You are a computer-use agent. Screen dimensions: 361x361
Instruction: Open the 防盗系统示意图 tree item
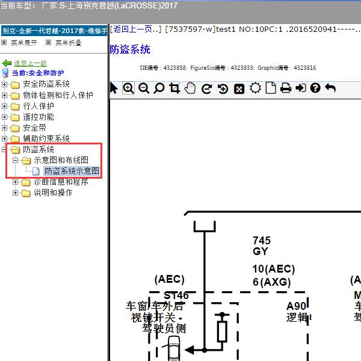pos(72,171)
